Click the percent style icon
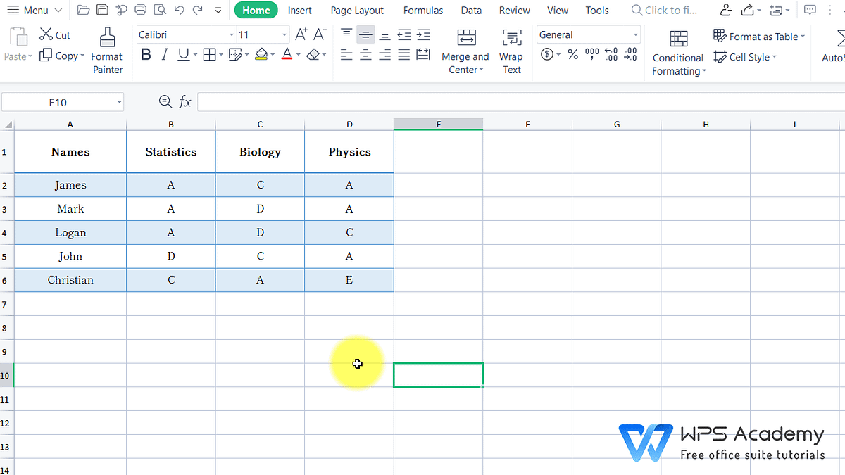The height and width of the screenshot is (475, 845). coord(572,54)
